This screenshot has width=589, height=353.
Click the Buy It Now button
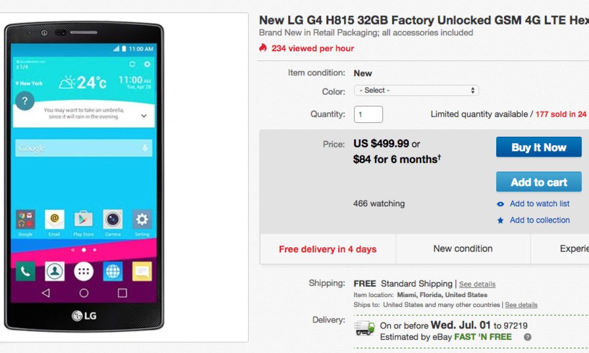pyautogui.click(x=539, y=147)
